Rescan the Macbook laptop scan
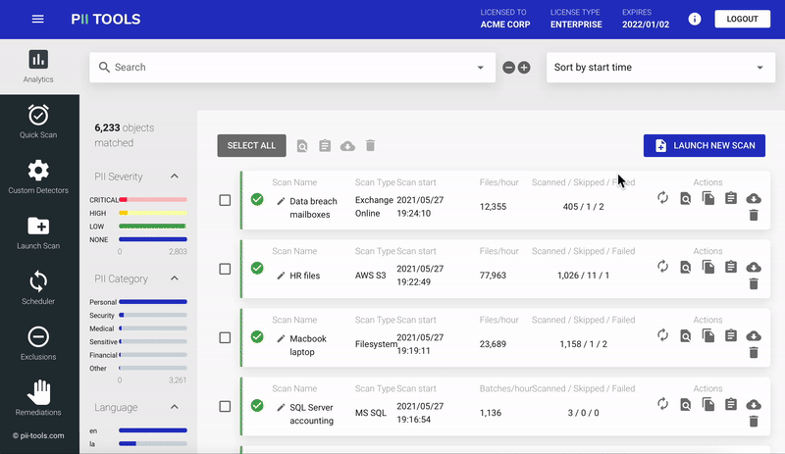Image resolution: width=785 pixels, height=454 pixels. (x=663, y=335)
